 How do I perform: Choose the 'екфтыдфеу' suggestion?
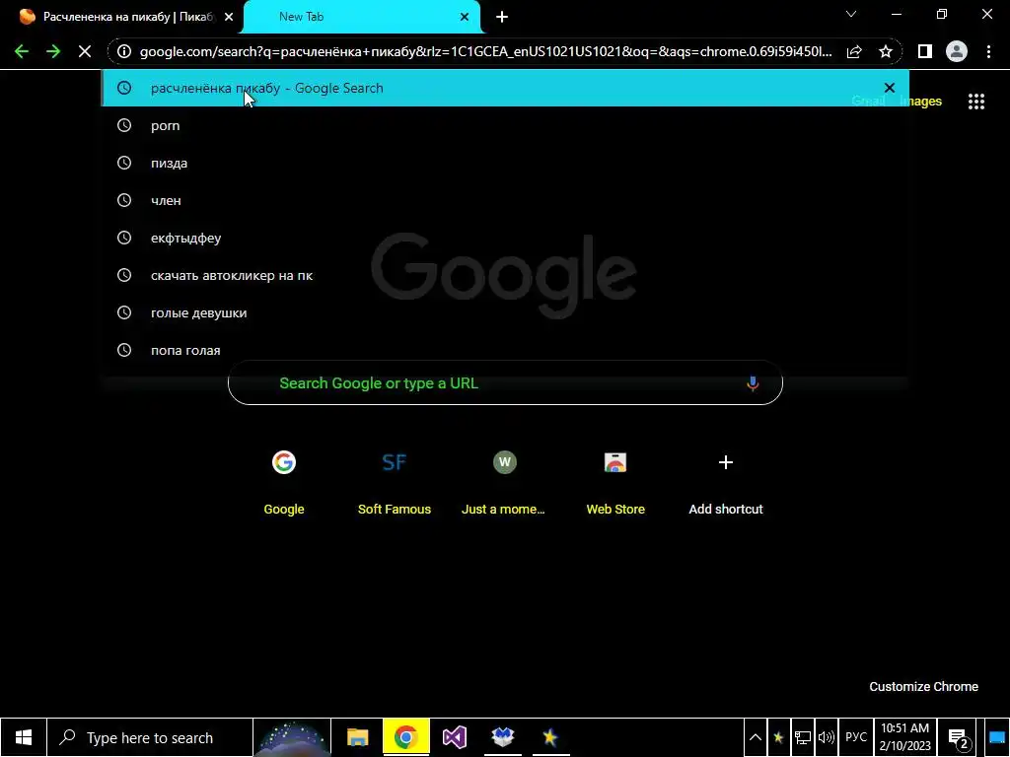(505, 239)
